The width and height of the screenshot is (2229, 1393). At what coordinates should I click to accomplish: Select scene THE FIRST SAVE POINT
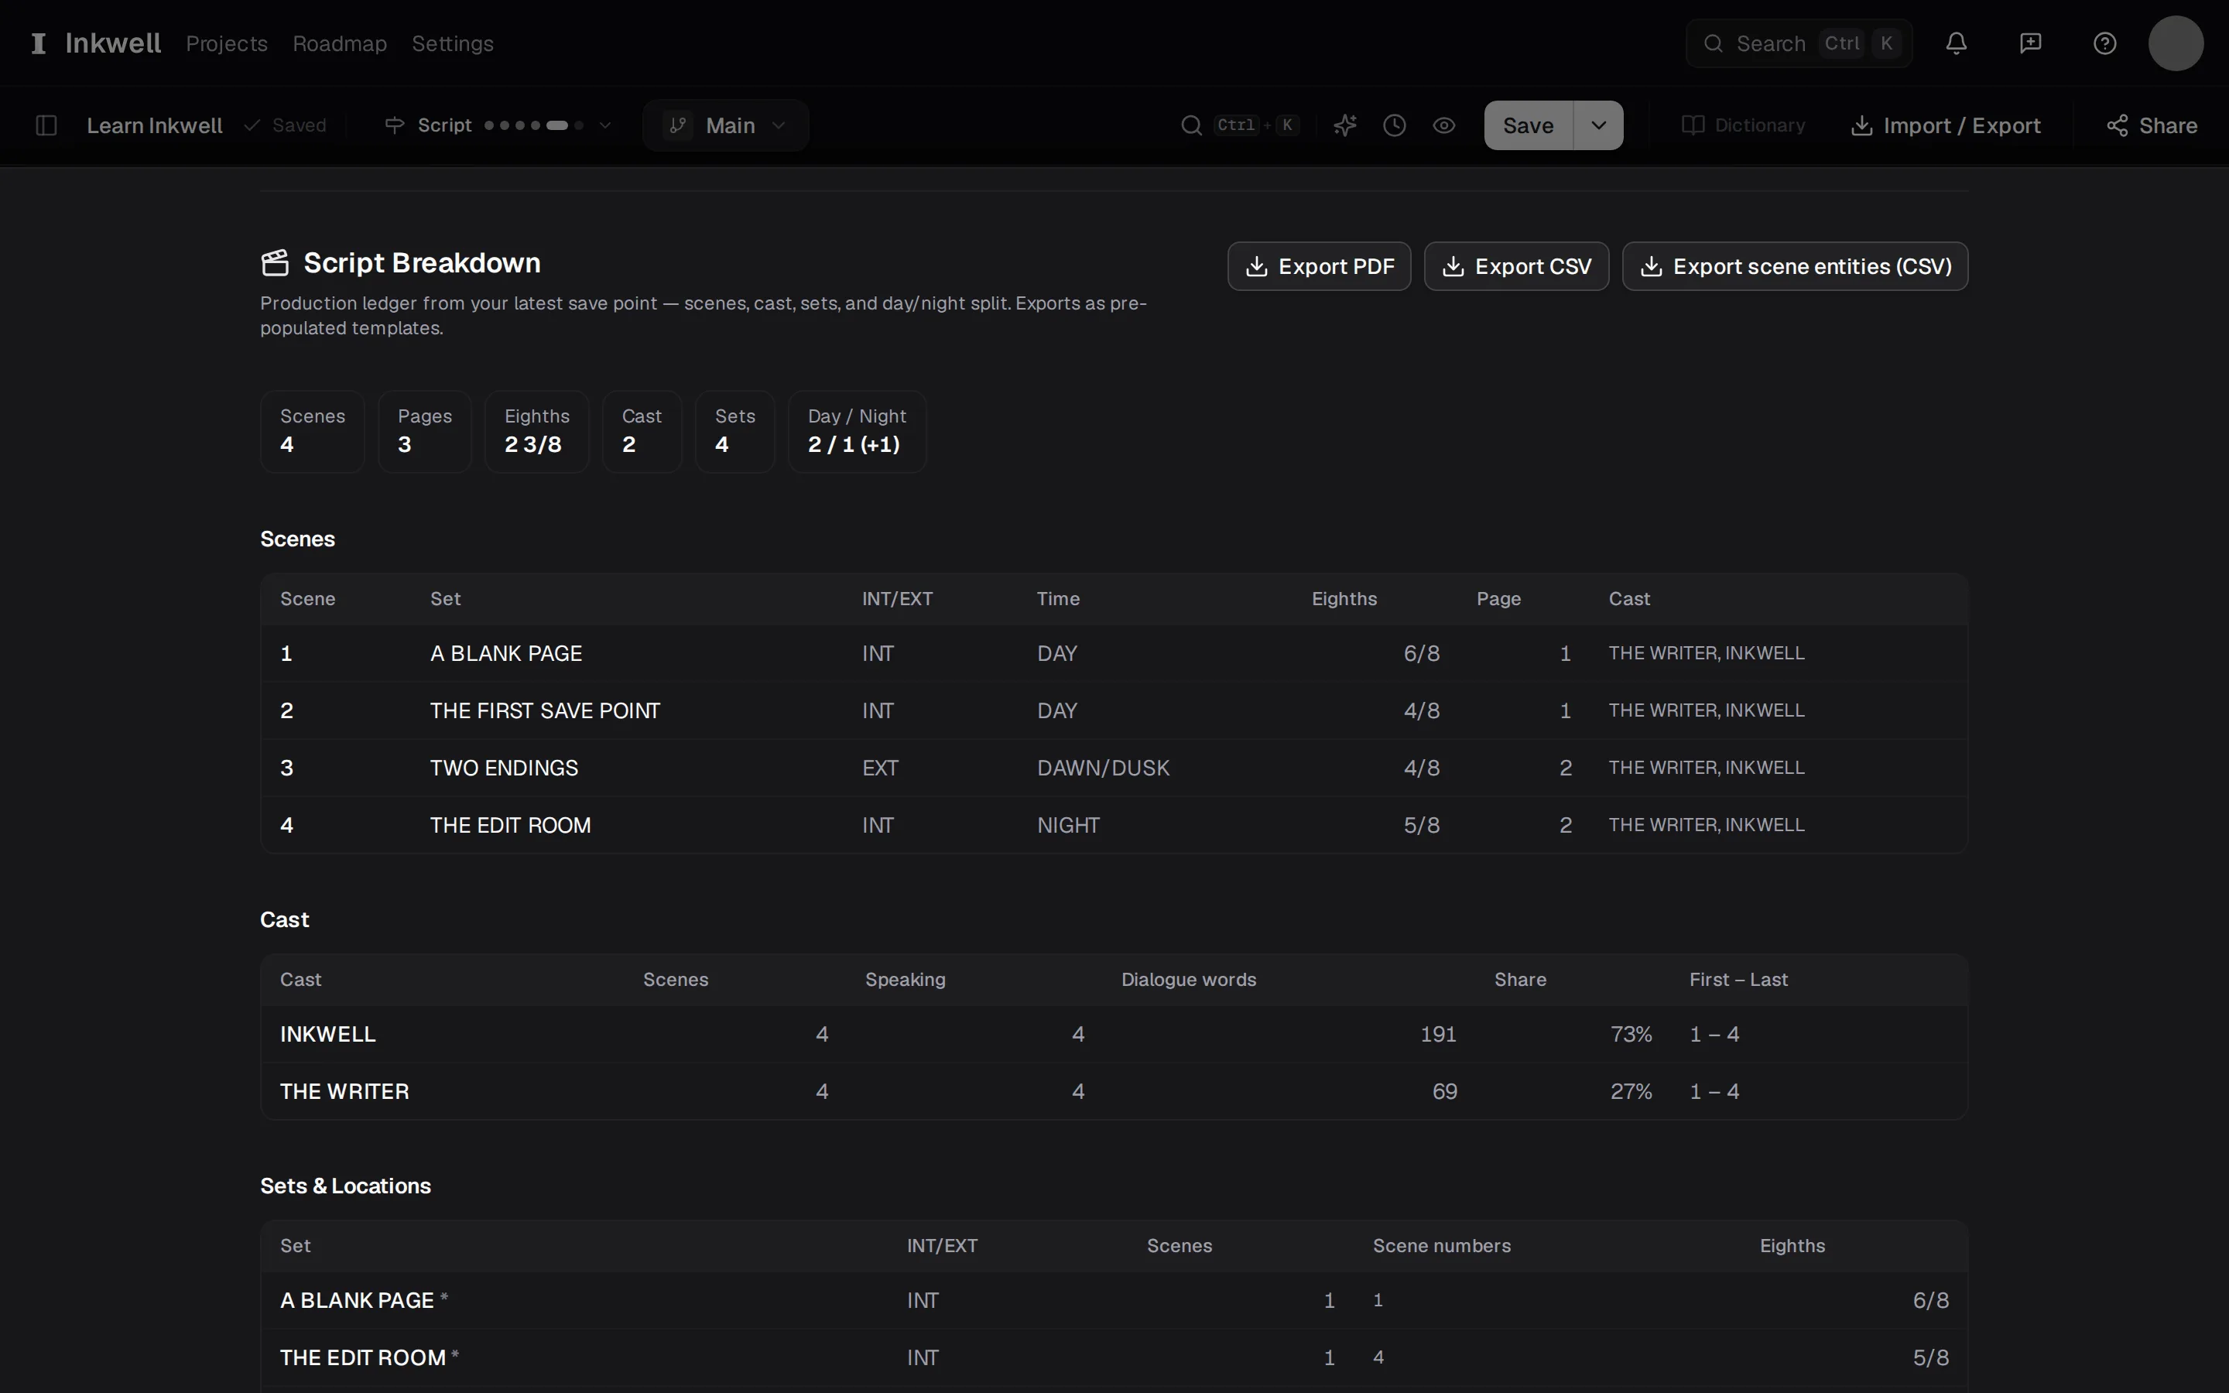click(x=1114, y=710)
